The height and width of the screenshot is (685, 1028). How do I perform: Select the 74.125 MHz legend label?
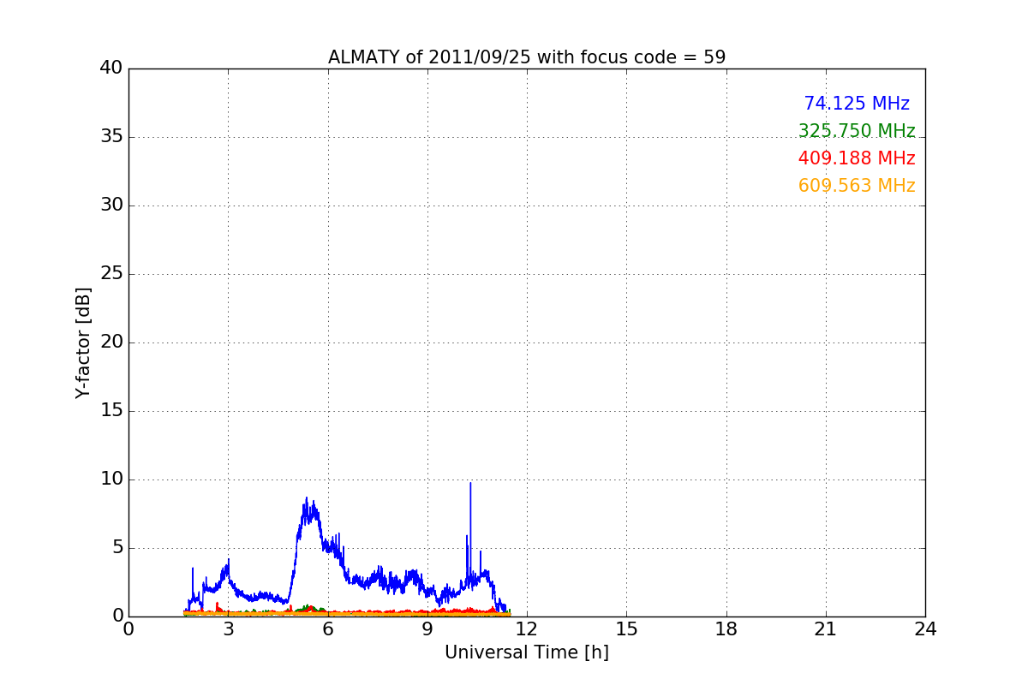click(857, 104)
